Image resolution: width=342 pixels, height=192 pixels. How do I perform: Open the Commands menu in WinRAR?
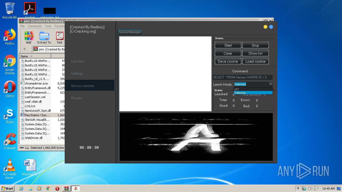[x=34, y=26]
